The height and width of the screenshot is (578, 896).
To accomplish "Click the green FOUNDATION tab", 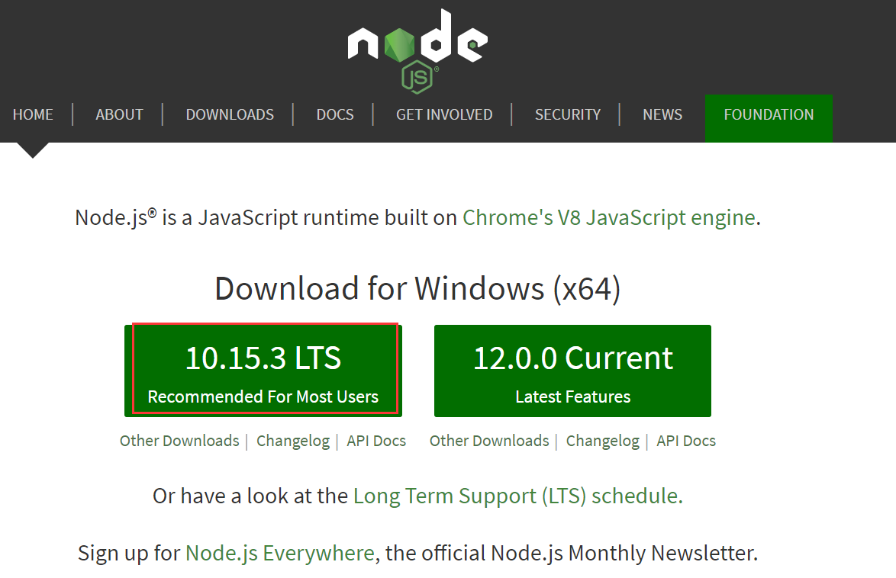I will click(x=769, y=115).
